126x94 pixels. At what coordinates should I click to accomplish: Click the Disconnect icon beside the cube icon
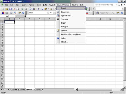coord(11,13)
